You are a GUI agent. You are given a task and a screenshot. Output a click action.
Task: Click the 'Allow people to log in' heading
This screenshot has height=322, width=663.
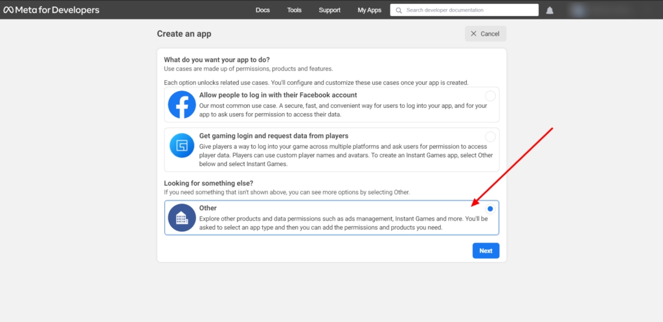[275, 95]
